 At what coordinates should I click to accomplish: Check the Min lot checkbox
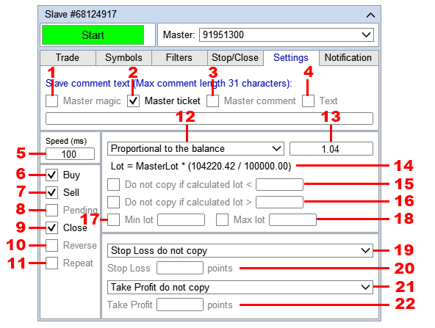tap(113, 220)
